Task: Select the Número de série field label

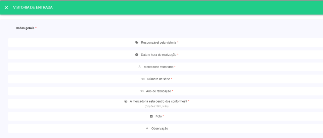Action: (x=158, y=79)
